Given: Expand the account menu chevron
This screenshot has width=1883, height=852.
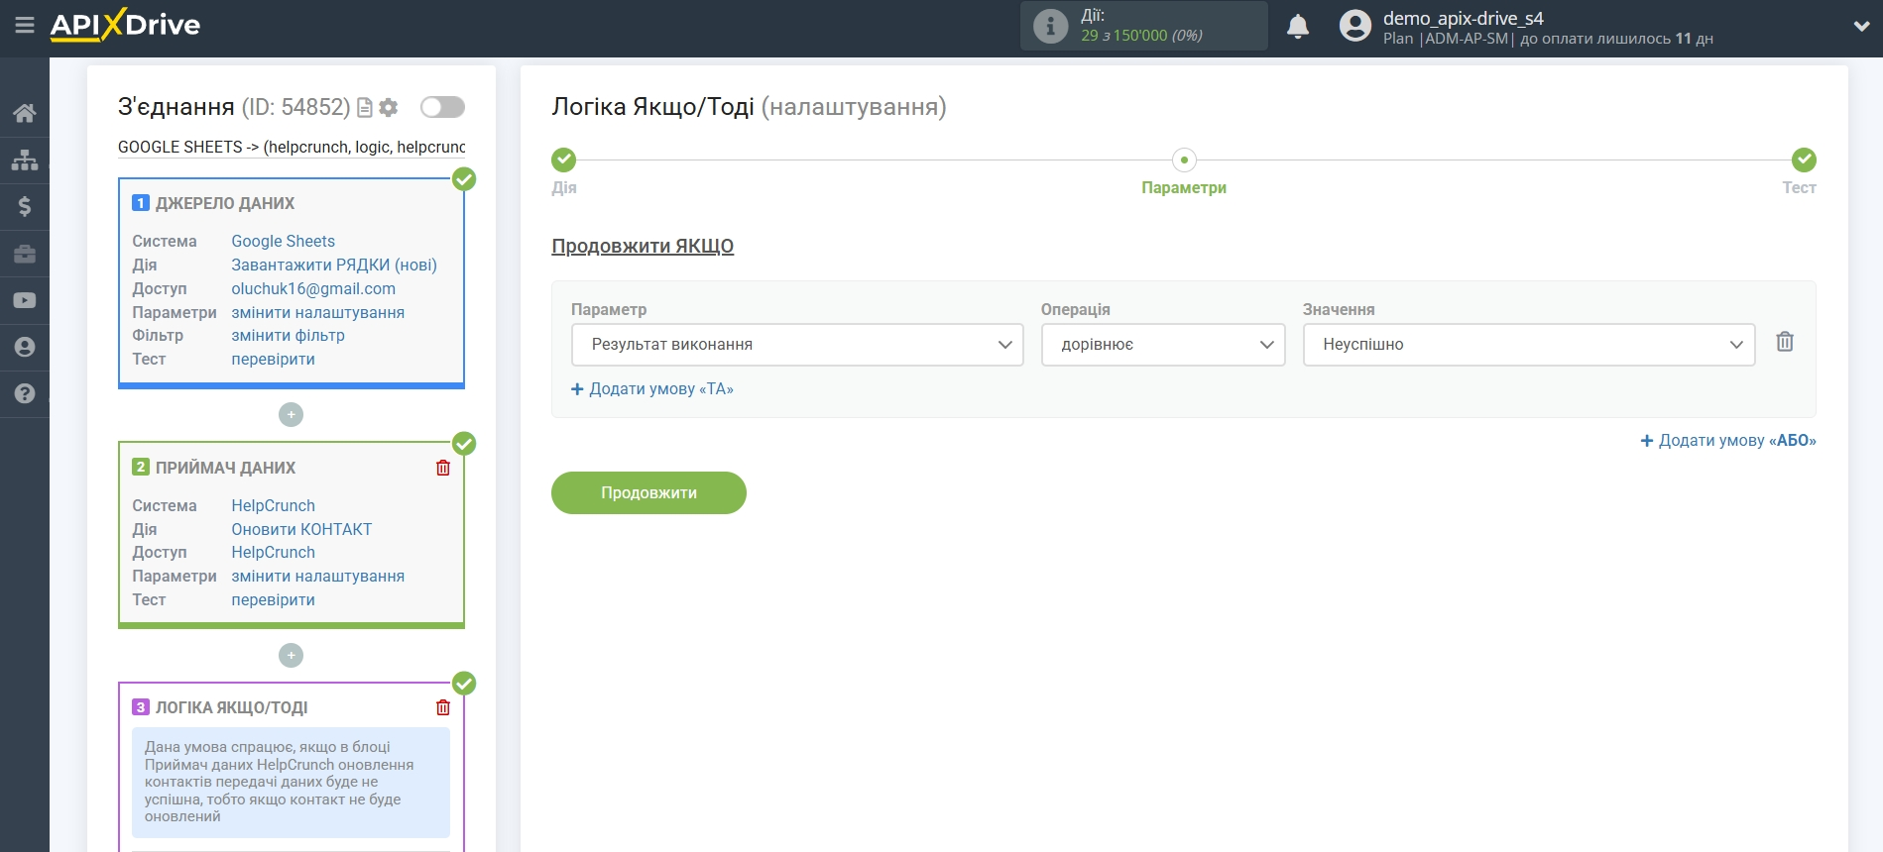Looking at the screenshot, I should click(1861, 27).
